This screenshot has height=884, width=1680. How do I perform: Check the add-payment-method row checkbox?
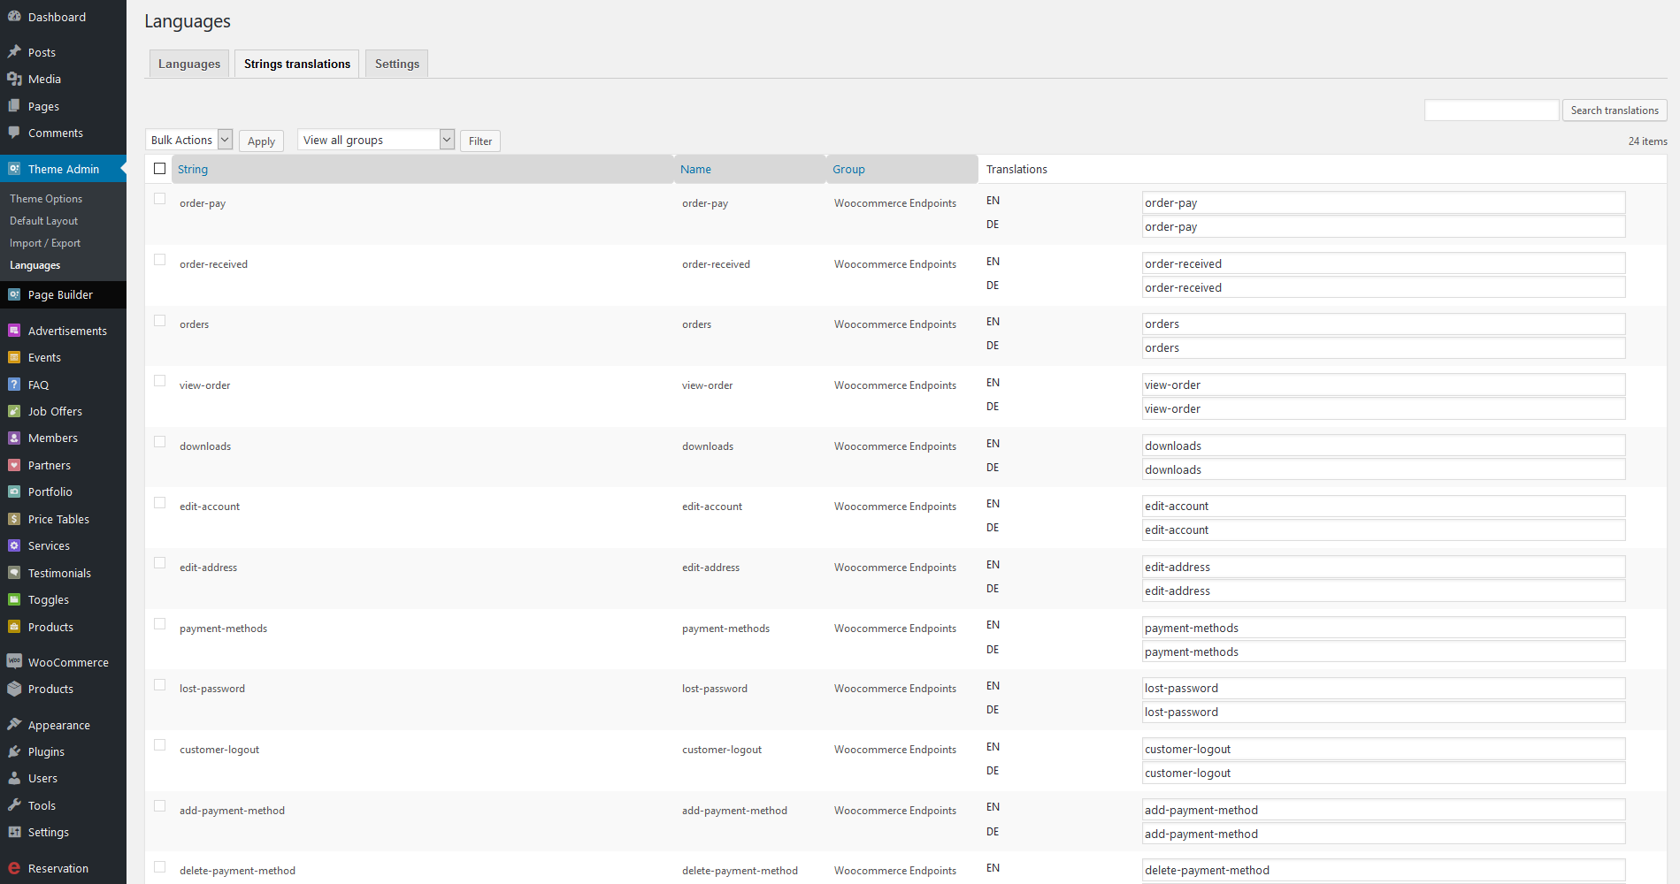[x=160, y=806]
